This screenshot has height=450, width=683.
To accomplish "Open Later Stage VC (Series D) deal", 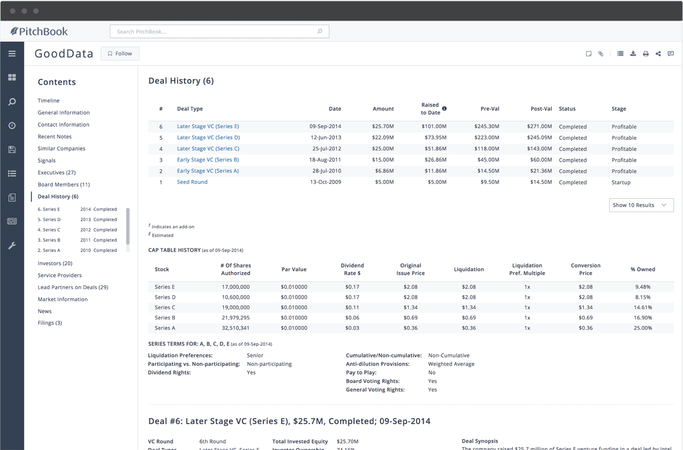I will click(208, 137).
